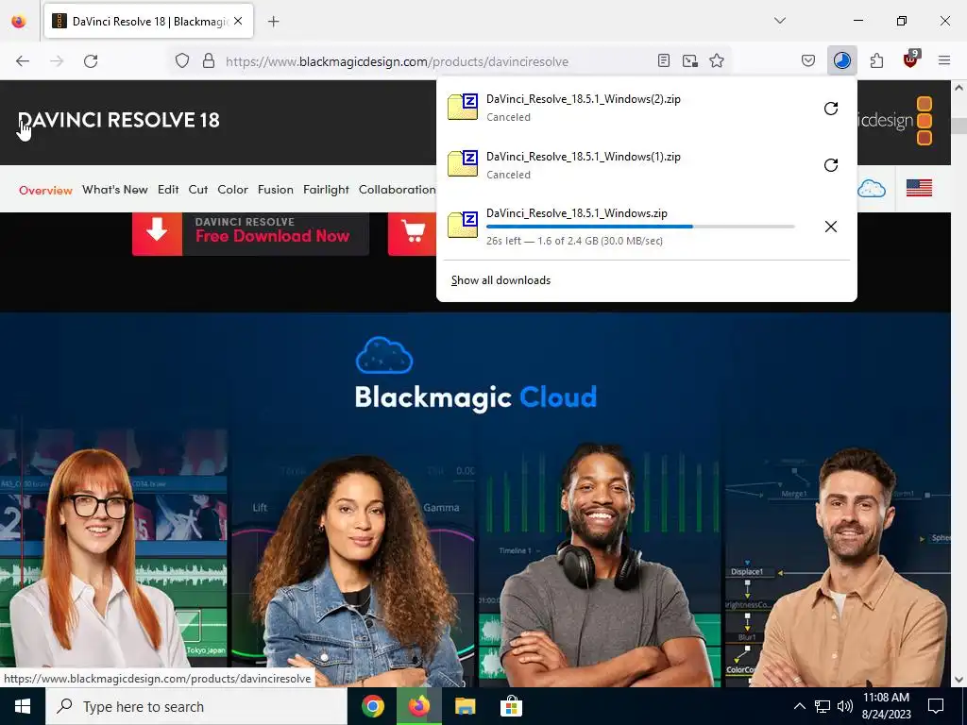The image size is (967, 725).
Task: Click Show all downloads
Action: [x=500, y=280]
